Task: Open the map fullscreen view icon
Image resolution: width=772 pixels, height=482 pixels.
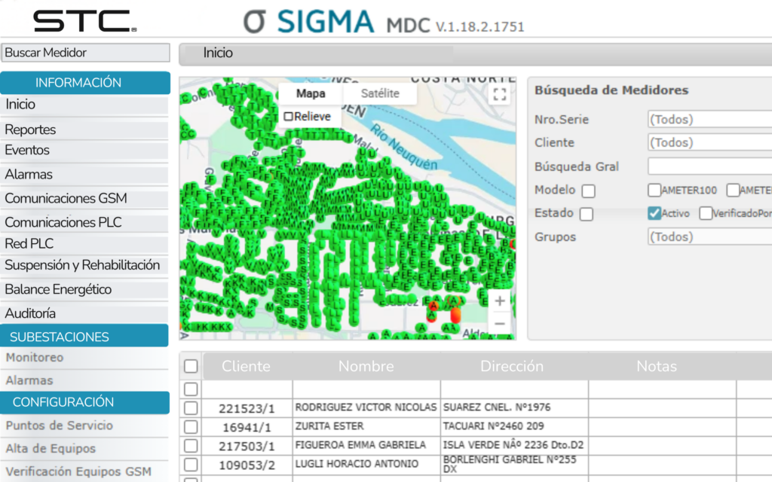Action: click(499, 94)
